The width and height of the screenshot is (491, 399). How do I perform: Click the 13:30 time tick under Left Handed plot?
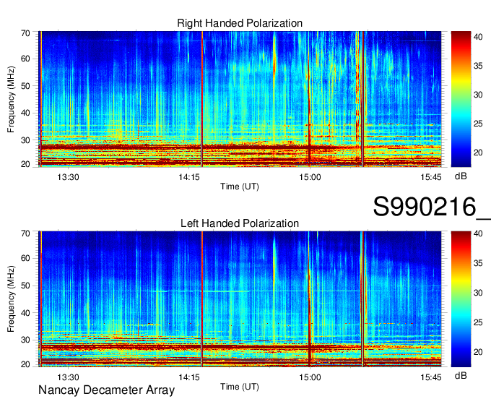pyautogui.click(x=68, y=377)
